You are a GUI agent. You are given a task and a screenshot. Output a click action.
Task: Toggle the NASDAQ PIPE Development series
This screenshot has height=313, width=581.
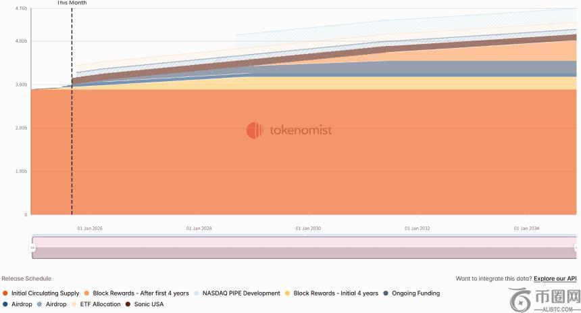(x=241, y=293)
